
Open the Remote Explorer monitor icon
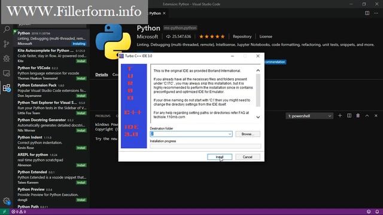7,73
